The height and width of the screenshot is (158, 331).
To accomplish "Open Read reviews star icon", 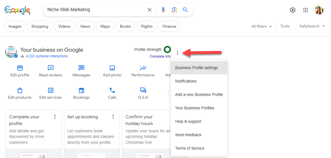I will point(50,68).
